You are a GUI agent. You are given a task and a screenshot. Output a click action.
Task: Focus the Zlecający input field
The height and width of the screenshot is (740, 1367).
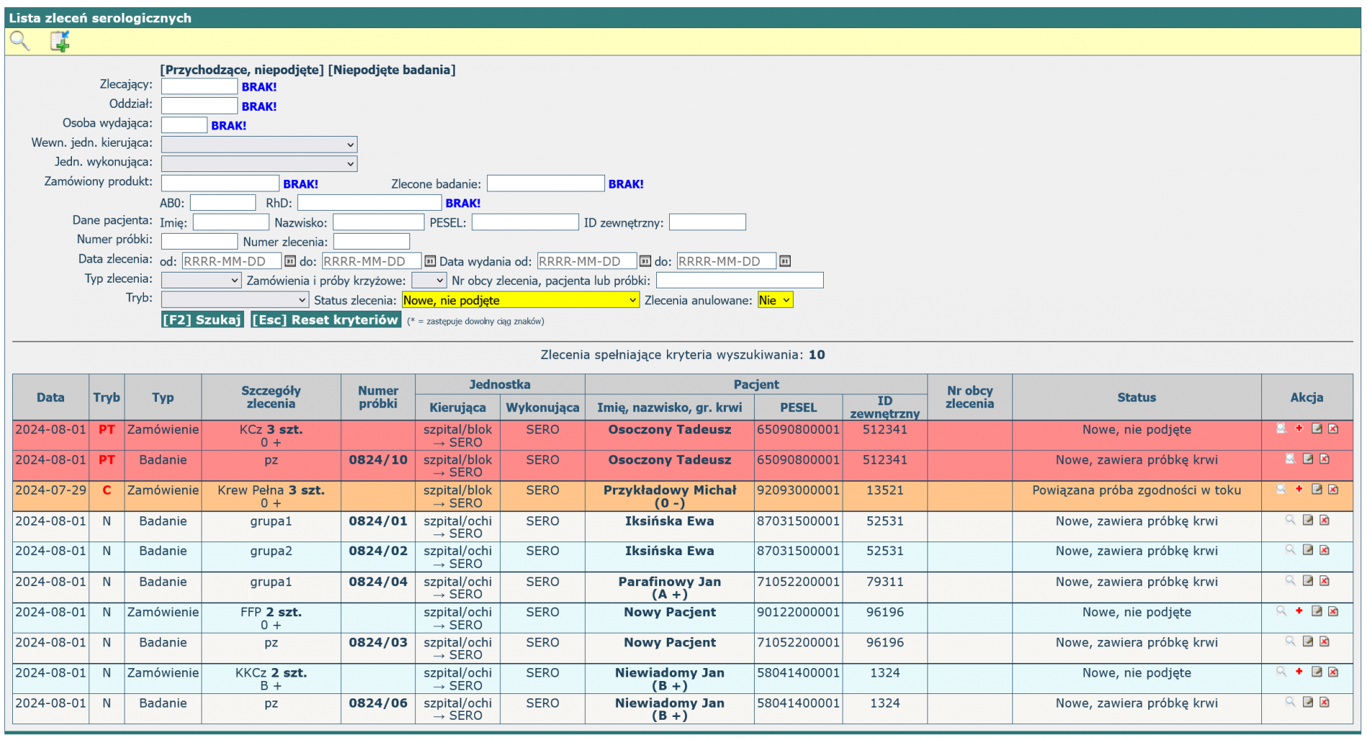tap(199, 86)
